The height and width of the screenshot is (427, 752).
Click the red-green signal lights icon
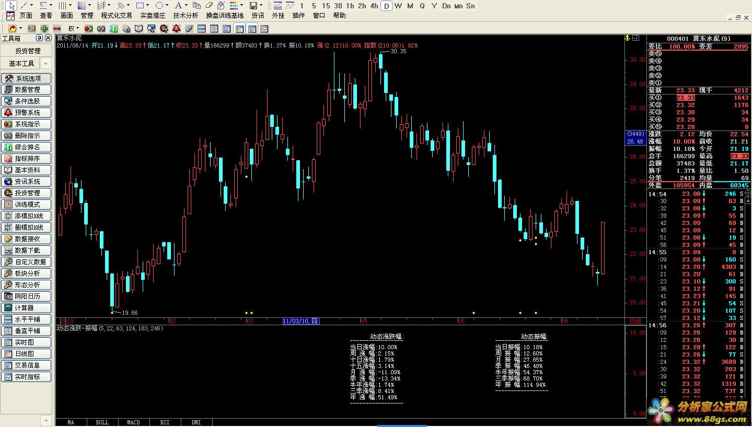tap(88, 29)
